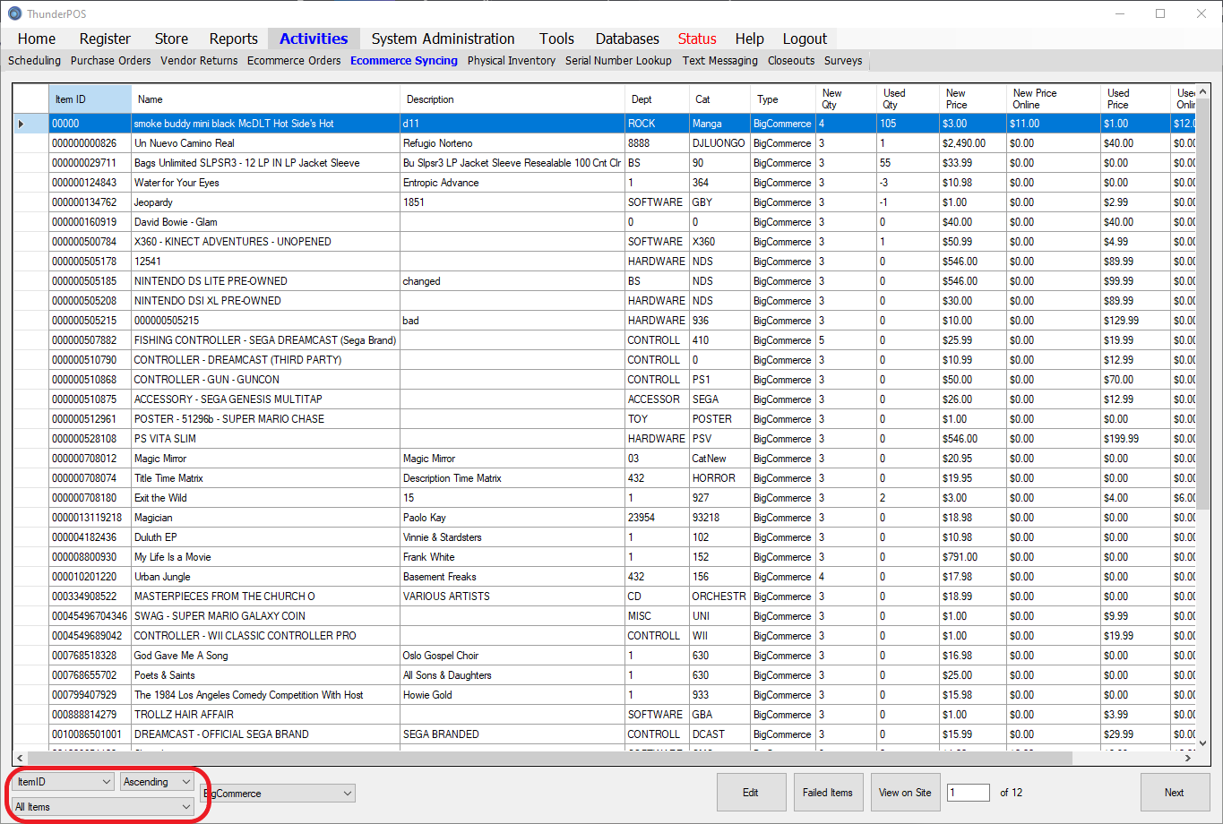Click the red Status menu item
Image resolution: width=1223 pixels, height=824 pixels.
tap(697, 39)
